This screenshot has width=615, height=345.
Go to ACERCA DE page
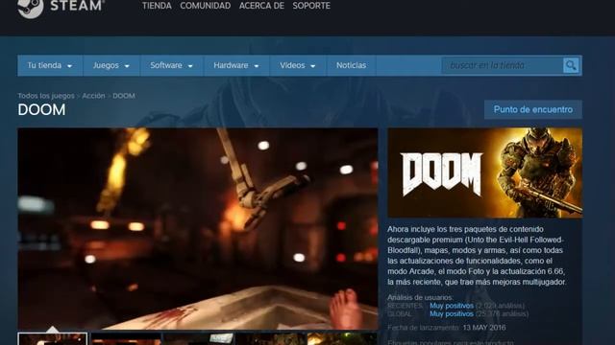[261, 6]
